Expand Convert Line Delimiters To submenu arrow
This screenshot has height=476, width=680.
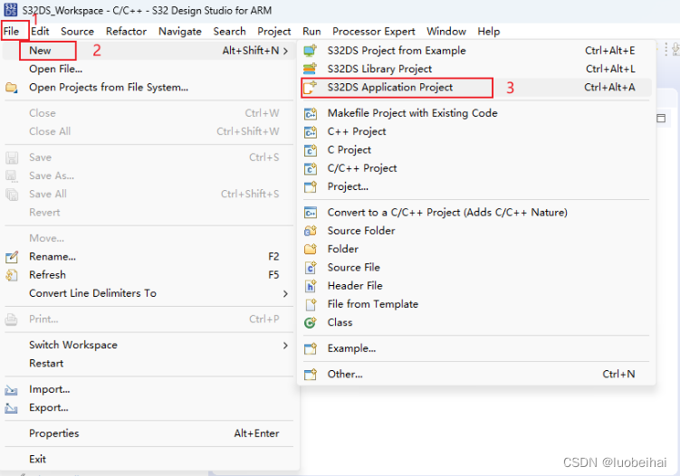click(285, 294)
